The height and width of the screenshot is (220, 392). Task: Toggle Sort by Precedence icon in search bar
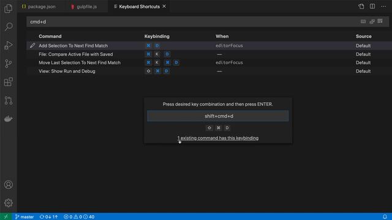[x=372, y=22]
